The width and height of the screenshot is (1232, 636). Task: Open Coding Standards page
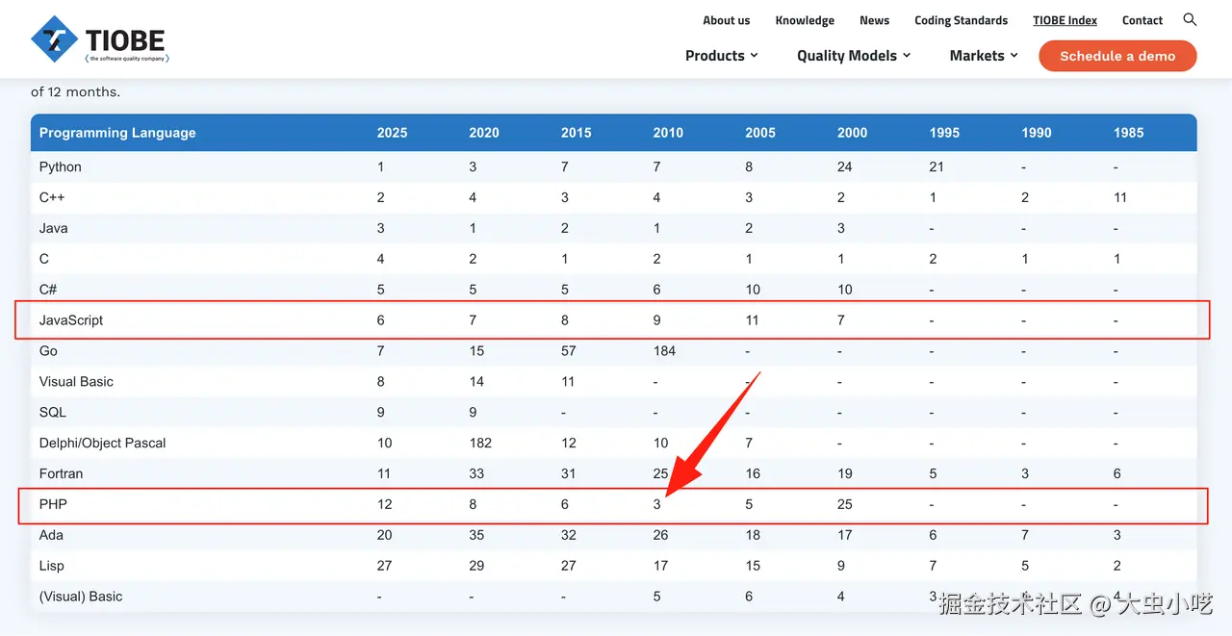pos(961,20)
